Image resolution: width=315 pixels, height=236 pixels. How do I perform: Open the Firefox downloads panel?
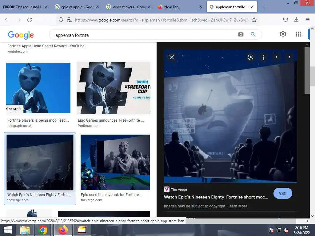[296, 20]
